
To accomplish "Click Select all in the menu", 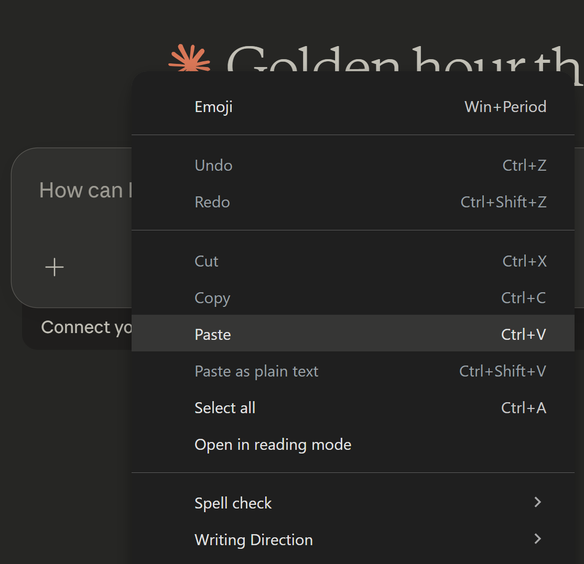I will [225, 408].
